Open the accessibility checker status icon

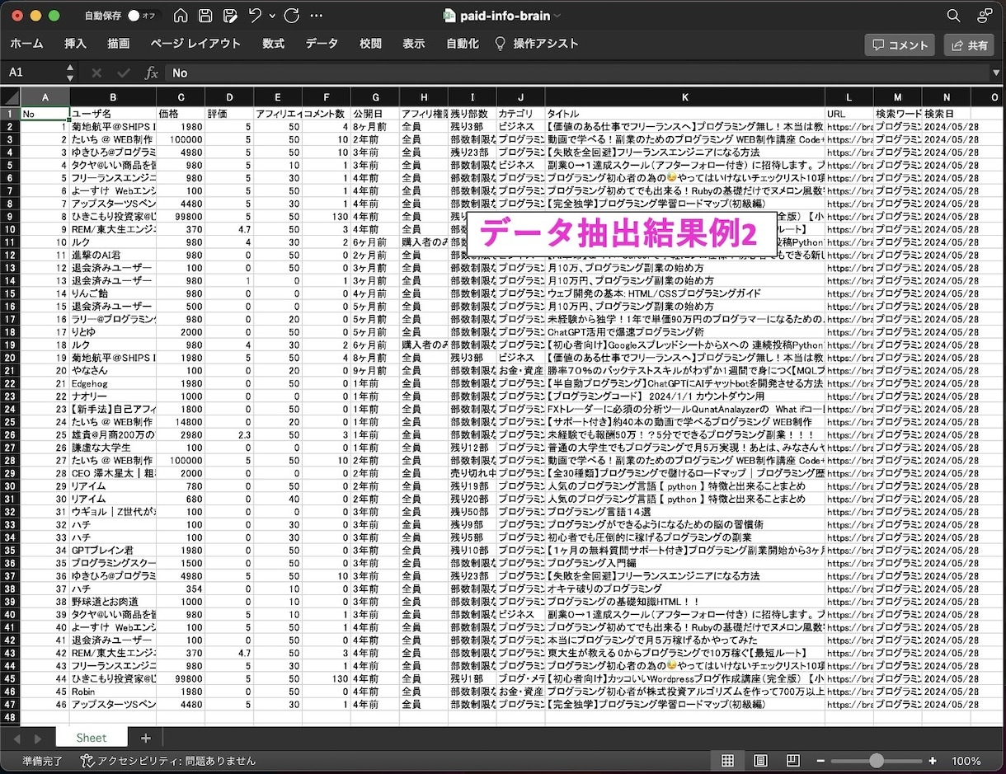[x=87, y=761]
